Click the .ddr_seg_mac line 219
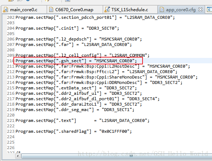This screenshot has width=212, height=161. click(75, 110)
